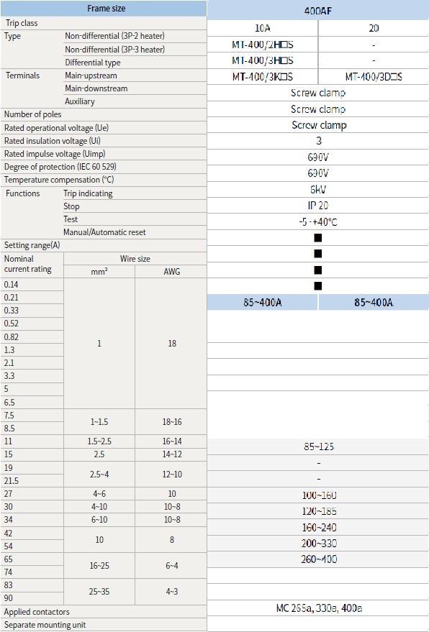Click the 260~400 setting range value

tap(319, 559)
